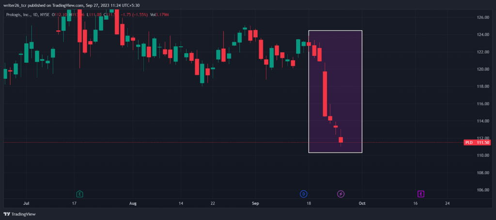
Task: Select the PLD 111.50 price label
Action: (477, 142)
